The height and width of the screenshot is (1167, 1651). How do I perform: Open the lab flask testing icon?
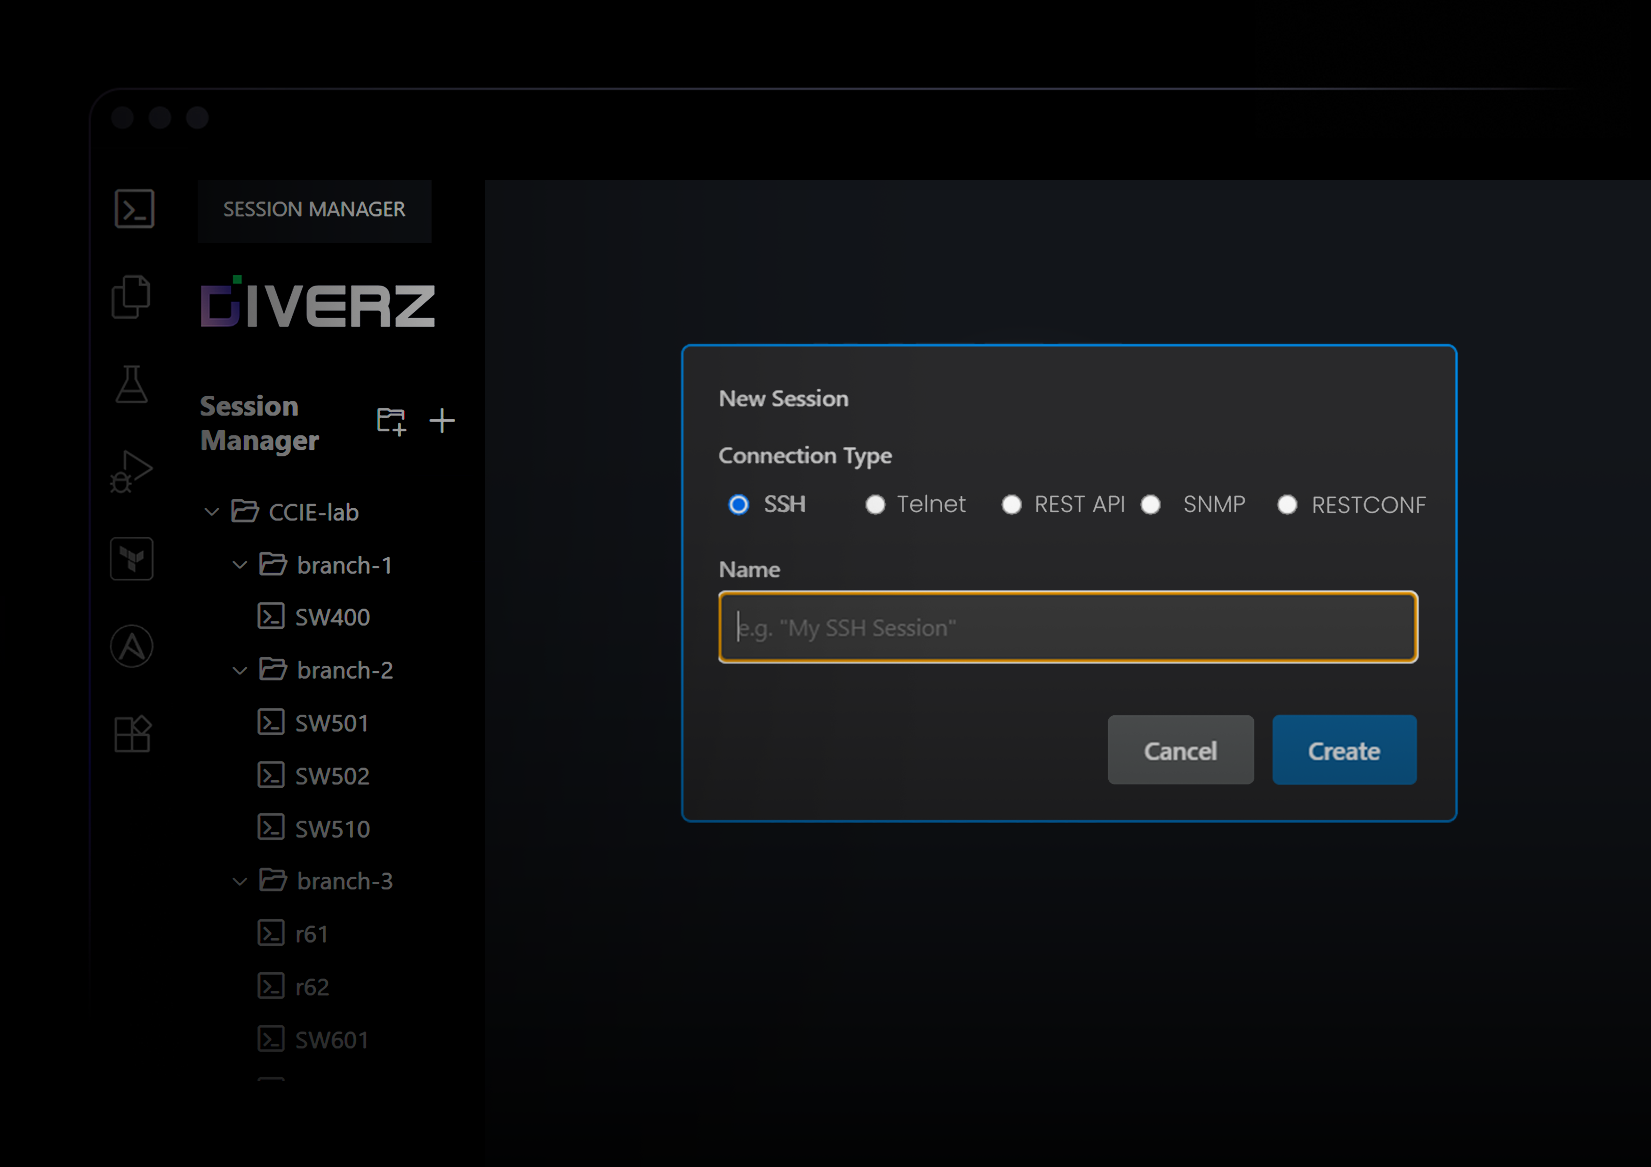[x=132, y=384]
